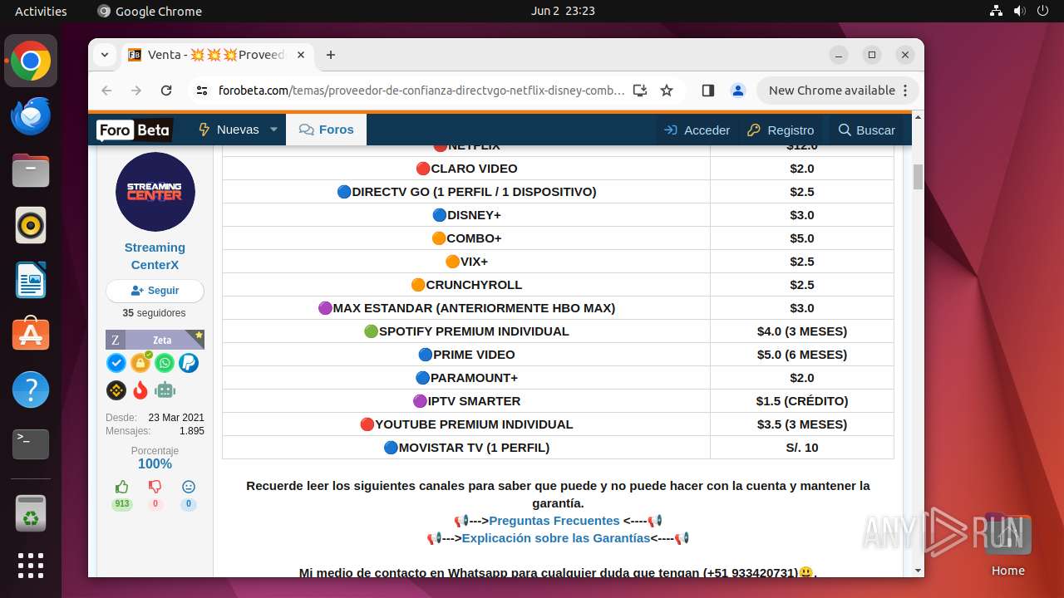
Task: Select the Foros tab
Action: click(327, 130)
